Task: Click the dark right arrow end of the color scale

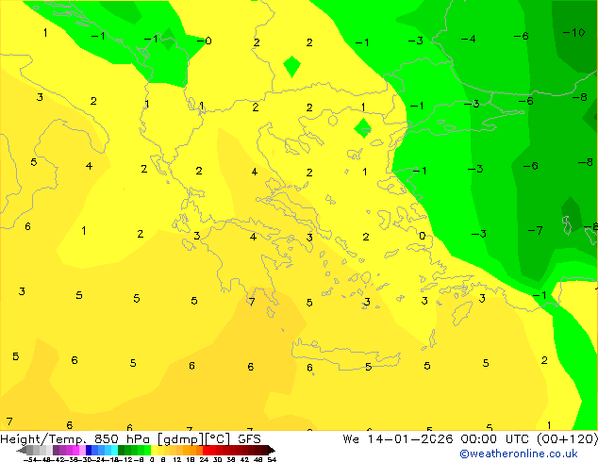Action: coord(272,450)
